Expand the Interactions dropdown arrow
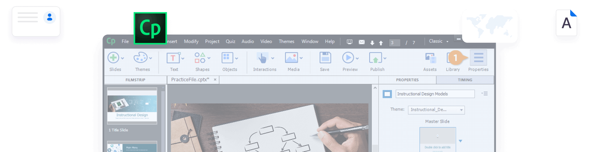598x152 pixels. point(273,58)
